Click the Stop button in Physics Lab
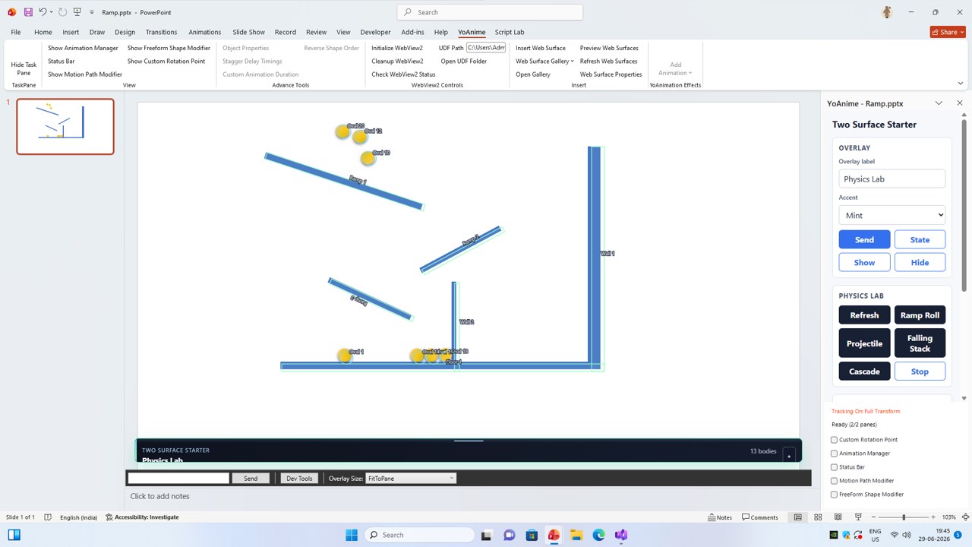Viewport: 972px width, 547px height. click(x=920, y=372)
